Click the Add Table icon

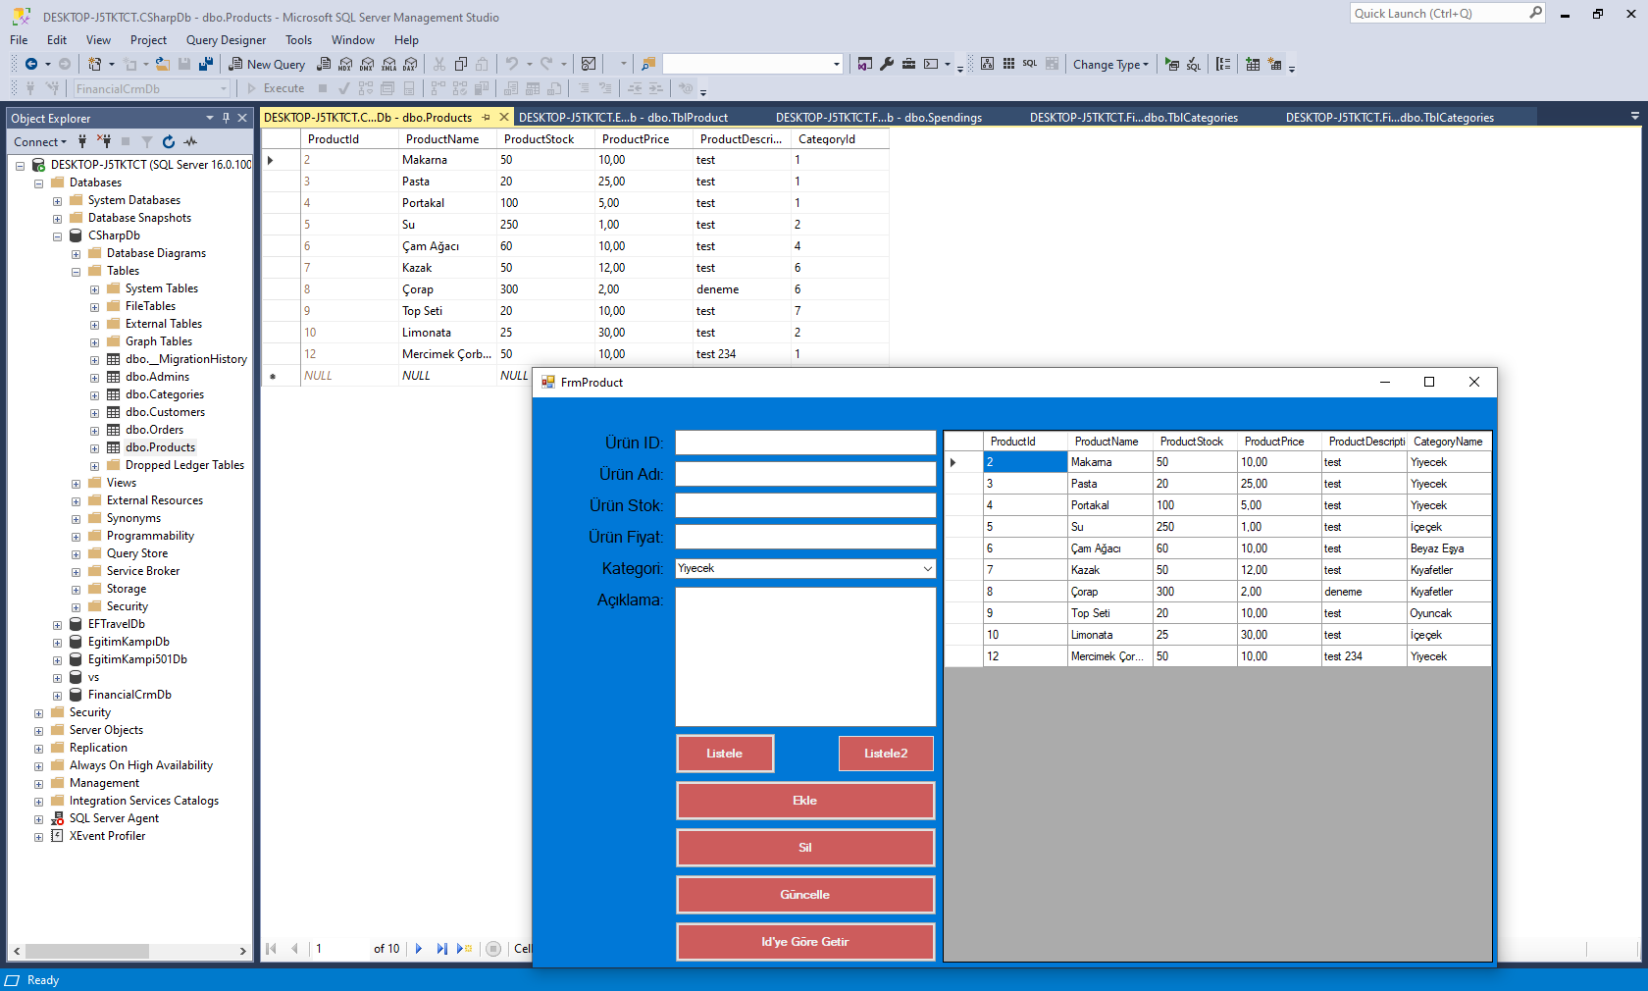[1253, 64]
